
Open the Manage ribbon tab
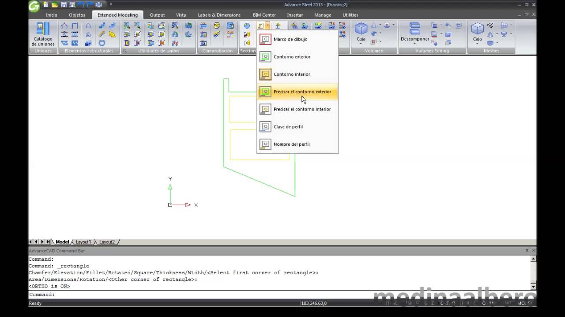[323, 15]
